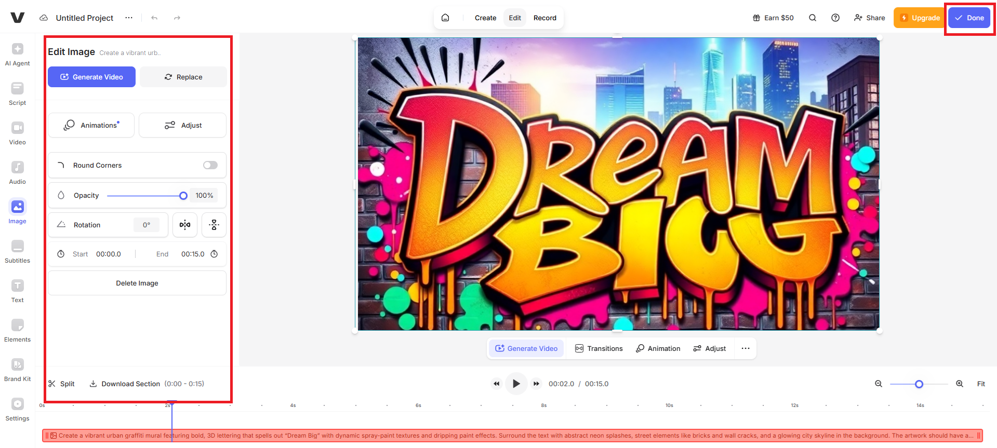Set start time with clock icon
The width and height of the screenshot is (997, 448).
[x=61, y=254]
